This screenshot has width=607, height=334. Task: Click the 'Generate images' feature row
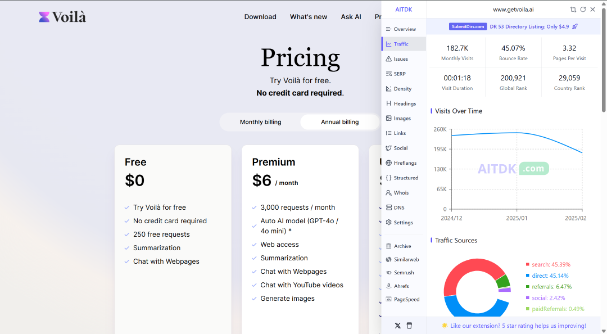283,299
